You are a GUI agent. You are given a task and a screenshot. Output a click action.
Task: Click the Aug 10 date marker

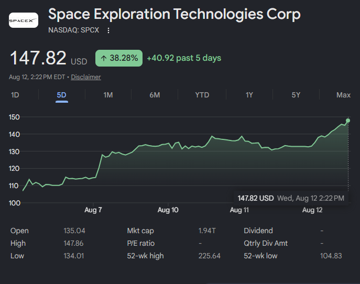[168, 210]
